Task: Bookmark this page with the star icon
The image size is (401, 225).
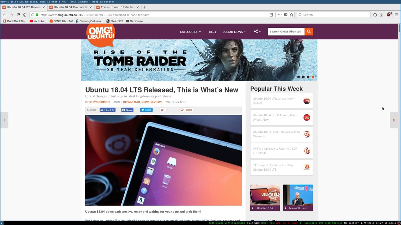Action: click(x=291, y=15)
